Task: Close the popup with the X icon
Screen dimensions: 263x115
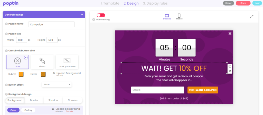Action: [x=230, y=33]
